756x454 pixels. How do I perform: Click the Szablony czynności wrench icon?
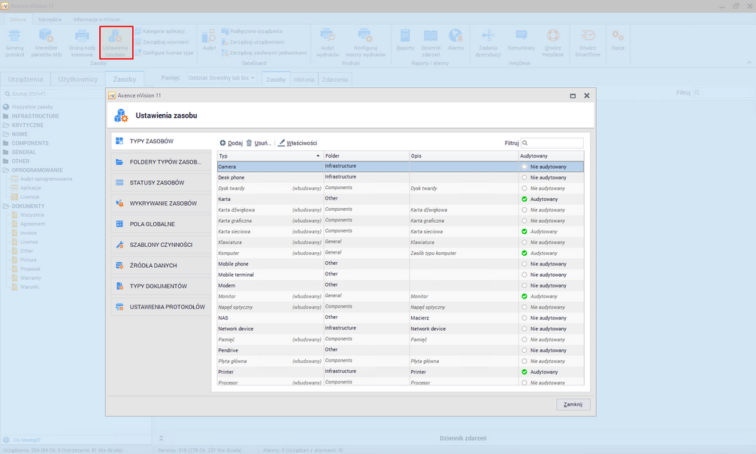click(119, 245)
